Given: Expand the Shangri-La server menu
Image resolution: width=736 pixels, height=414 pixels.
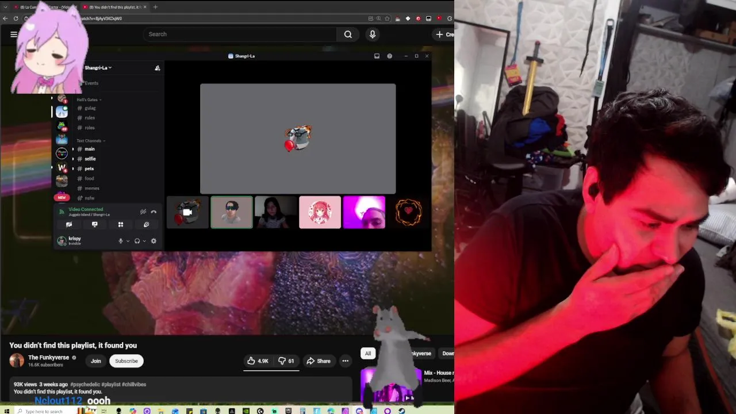Looking at the screenshot, I should tap(98, 68).
